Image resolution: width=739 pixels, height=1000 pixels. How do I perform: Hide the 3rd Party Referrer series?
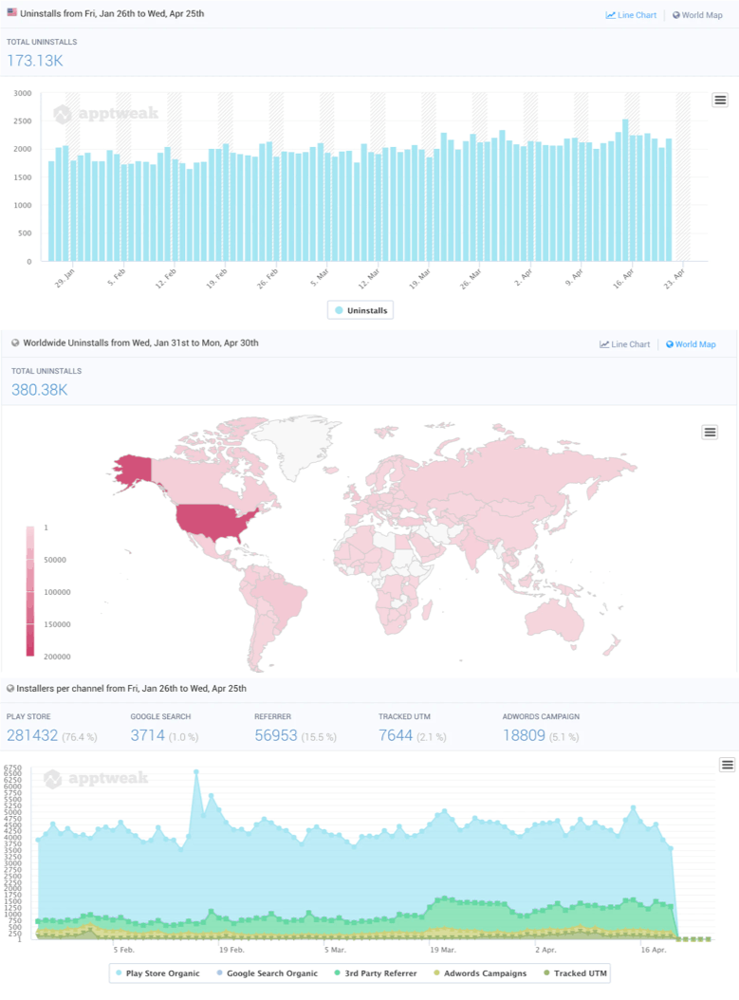(x=375, y=973)
